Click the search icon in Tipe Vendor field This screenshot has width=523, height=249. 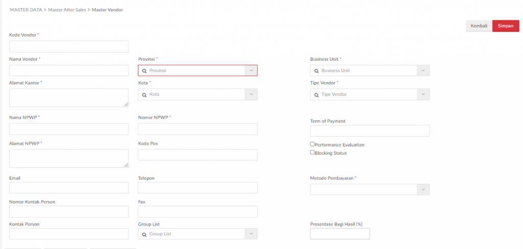click(316, 94)
